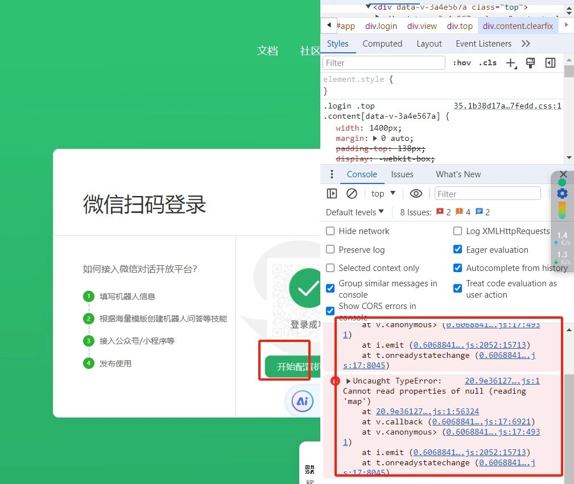Select div.login in the breadcrumb
This screenshot has height=484, width=574.
click(381, 26)
